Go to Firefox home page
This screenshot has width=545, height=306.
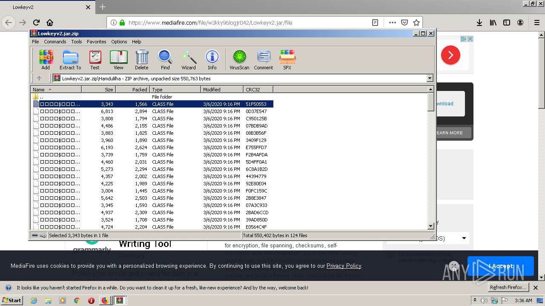[50, 23]
